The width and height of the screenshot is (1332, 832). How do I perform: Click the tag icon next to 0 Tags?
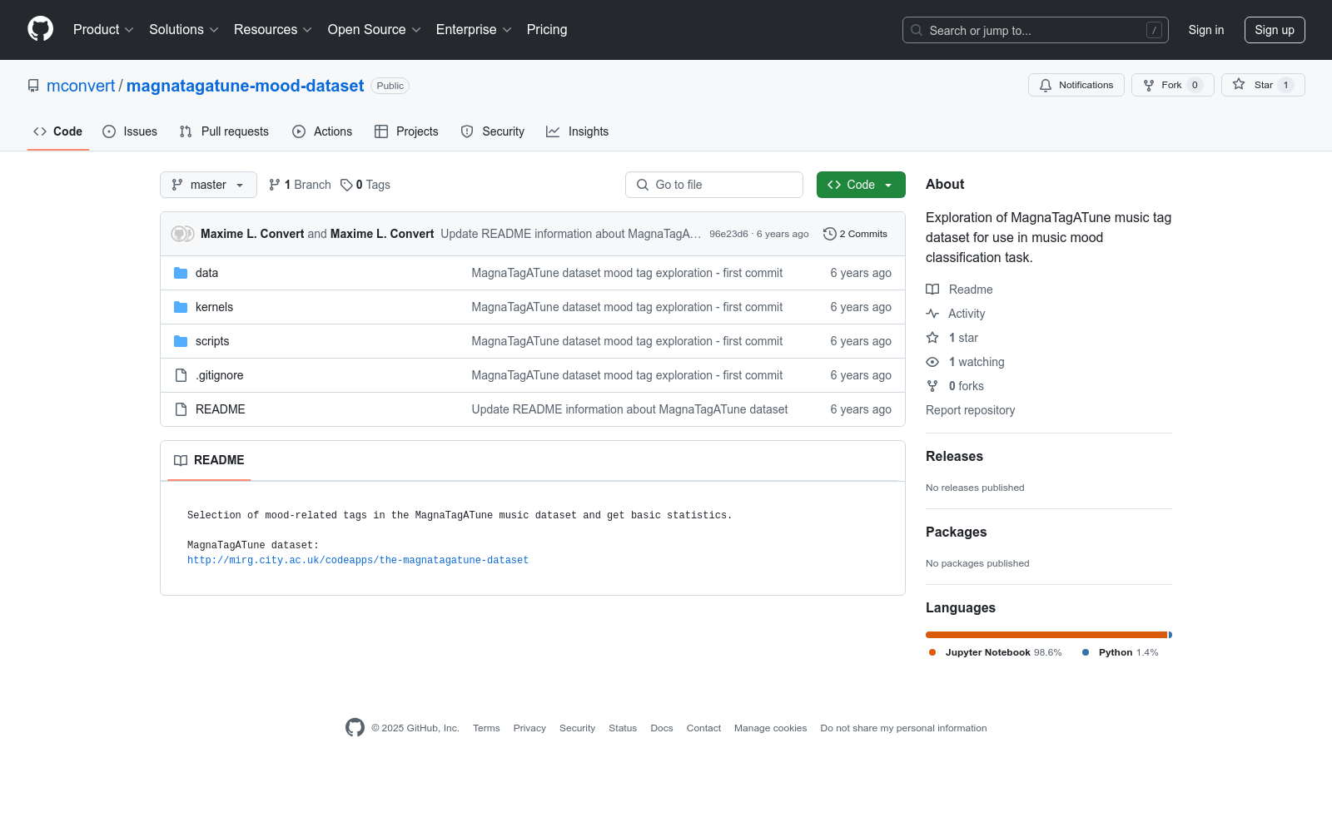pyautogui.click(x=346, y=185)
